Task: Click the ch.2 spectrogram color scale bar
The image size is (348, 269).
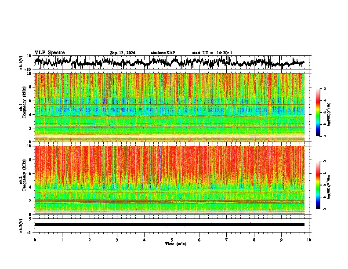Action: [318, 185]
